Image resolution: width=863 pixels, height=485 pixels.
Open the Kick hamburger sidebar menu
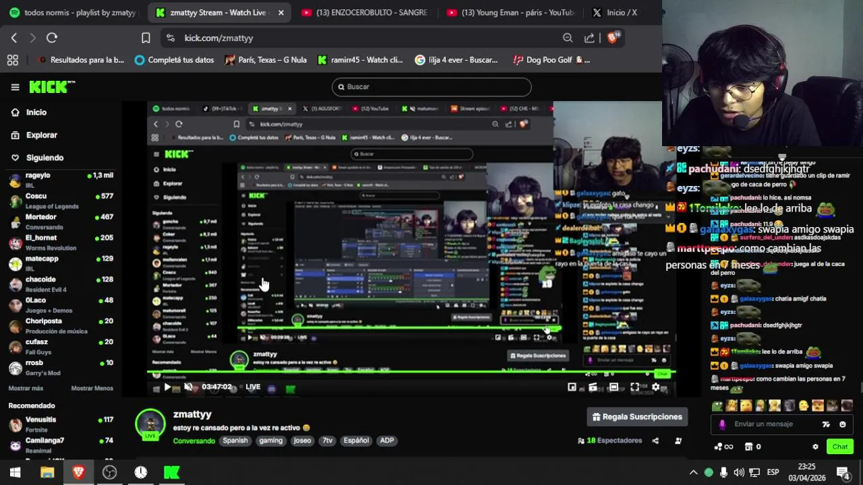pos(15,87)
